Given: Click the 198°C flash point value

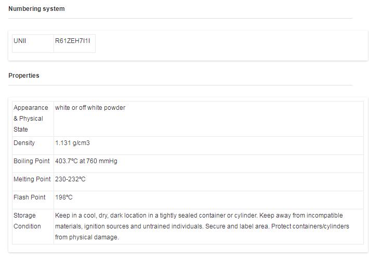Looking at the screenshot, I should click(x=64, y=197).
